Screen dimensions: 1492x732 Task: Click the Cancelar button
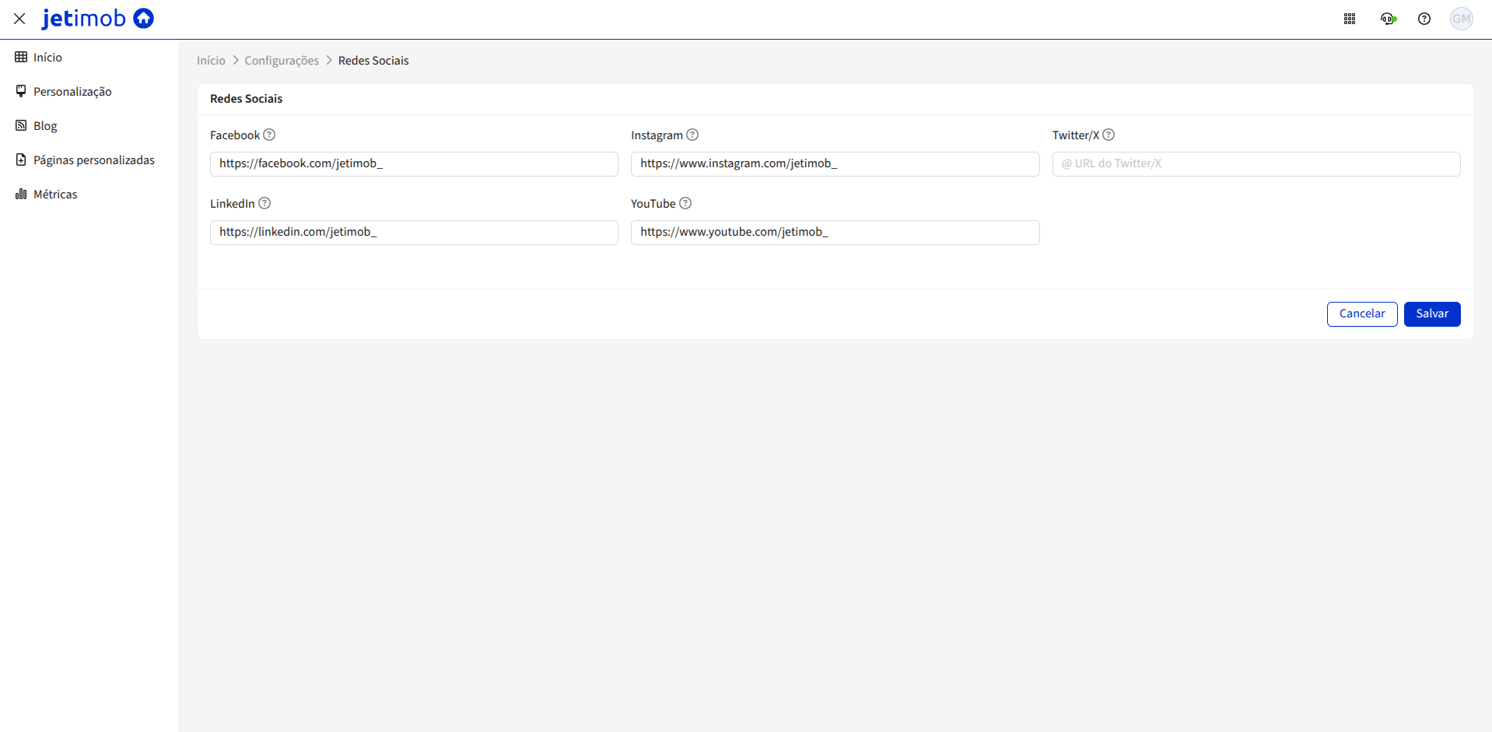(x=1362, y=314)
